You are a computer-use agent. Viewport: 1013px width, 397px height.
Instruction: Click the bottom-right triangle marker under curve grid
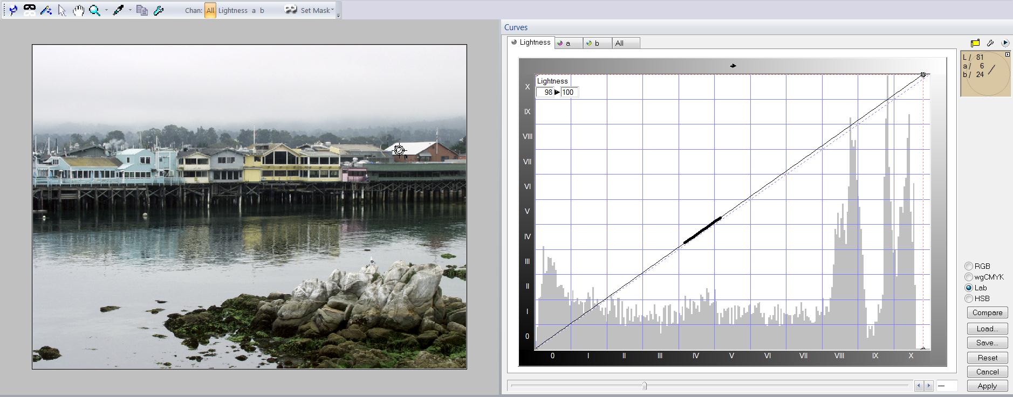pos(923,348)
